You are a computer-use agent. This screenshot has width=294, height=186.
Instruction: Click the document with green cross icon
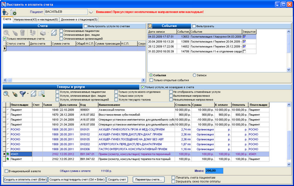tap(13, 12)
